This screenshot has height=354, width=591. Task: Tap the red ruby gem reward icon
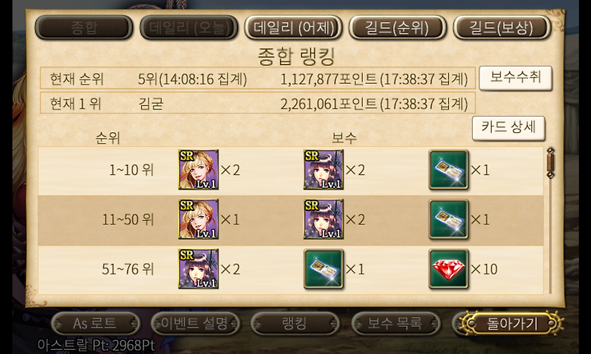click(448, 269)
